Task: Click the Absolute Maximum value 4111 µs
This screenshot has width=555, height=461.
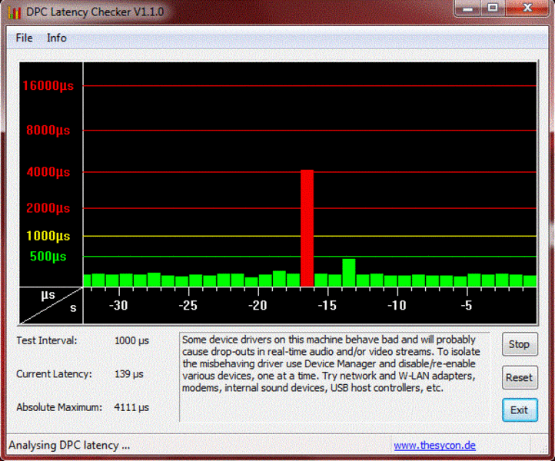Action: [131, 407]
